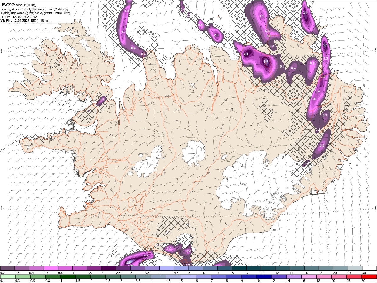Click the 1.1 precipitation value label
Screen dimensions: 377x283
click(262, 17)
